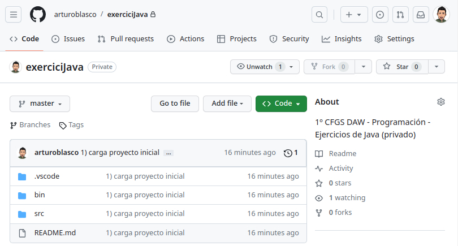Click author avatar in commit row
This screenshot has width=458, height=246.
pyautogui.click(x=22, y=153)
